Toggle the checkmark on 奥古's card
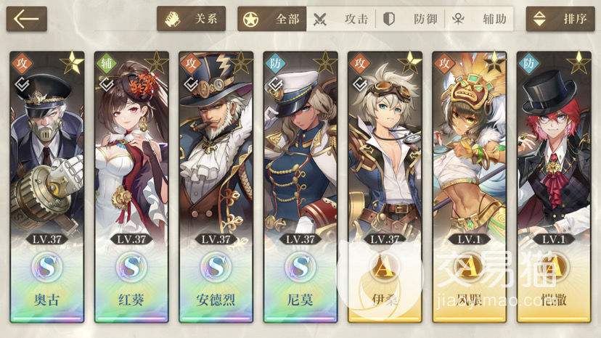The height and width of the screenshot is (338, 601). point(22,84)
